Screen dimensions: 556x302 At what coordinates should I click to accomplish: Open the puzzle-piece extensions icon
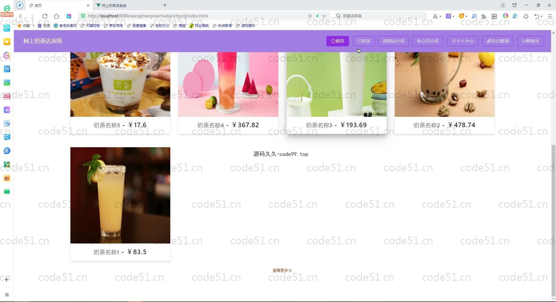tap(484, 16)
